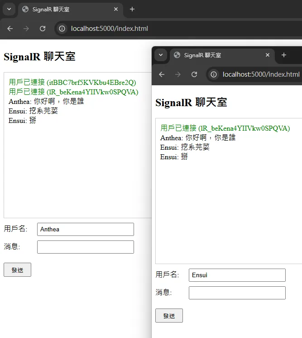Click SignalR 聊天室 heading in front window
This screenshot has height=338, width=302.
click(191, 103)
